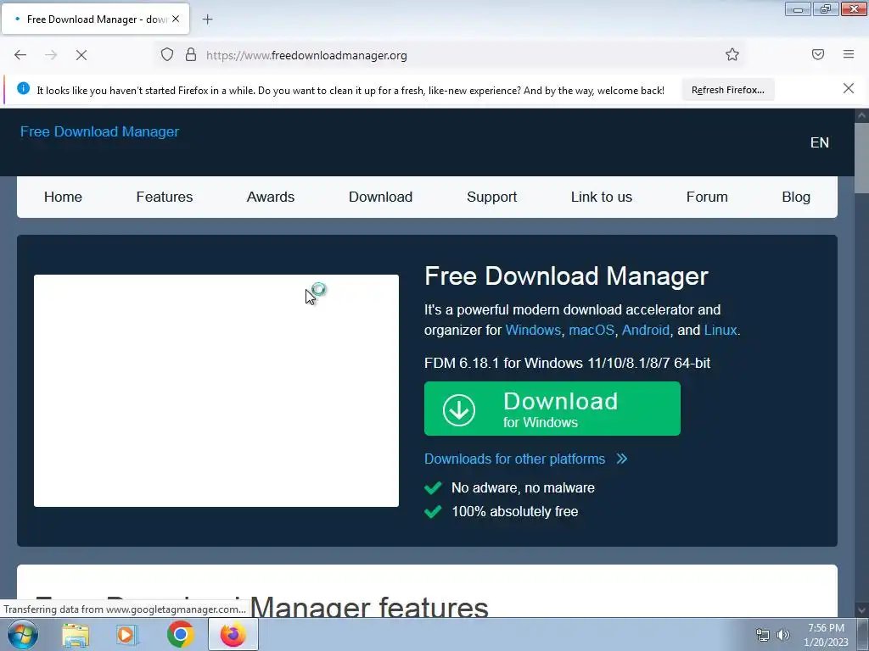Click the info icon in notification bar
869x651 pixels.
23,88
